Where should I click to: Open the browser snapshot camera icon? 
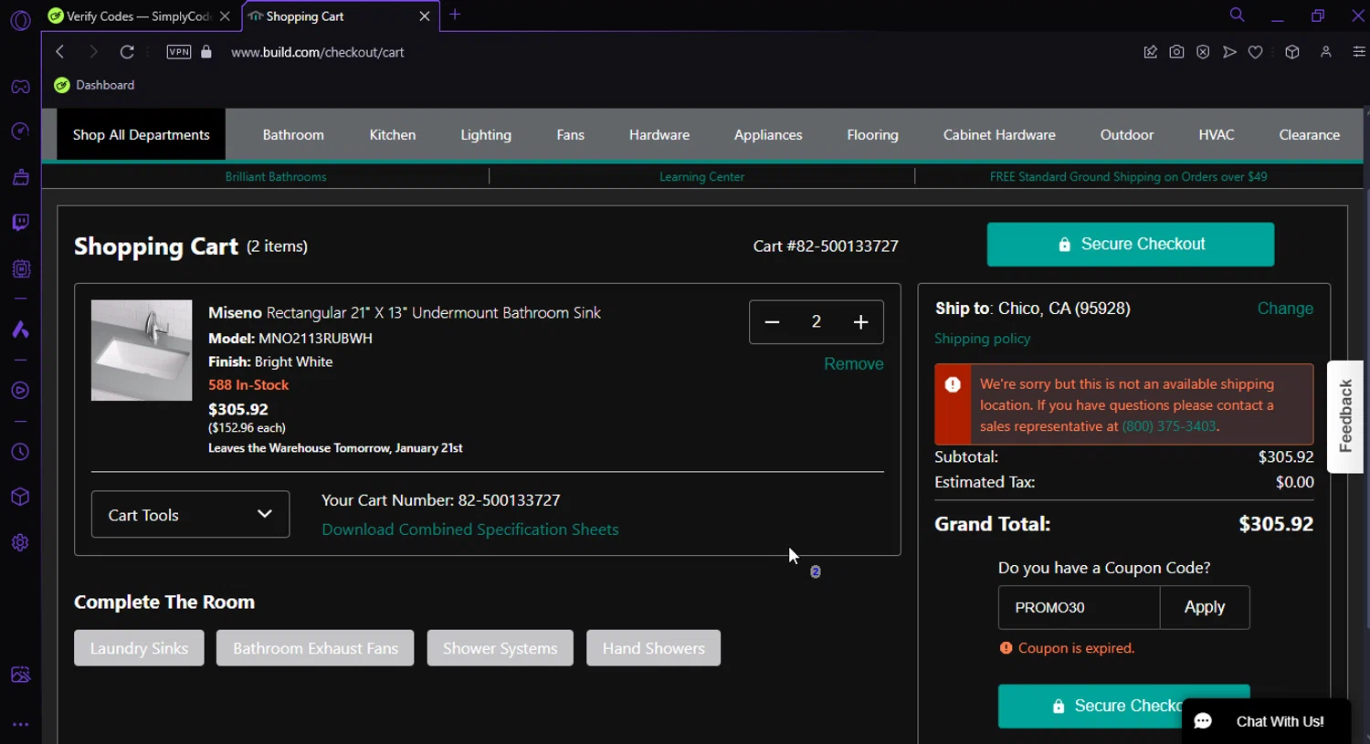click(x=1176, y=52)
